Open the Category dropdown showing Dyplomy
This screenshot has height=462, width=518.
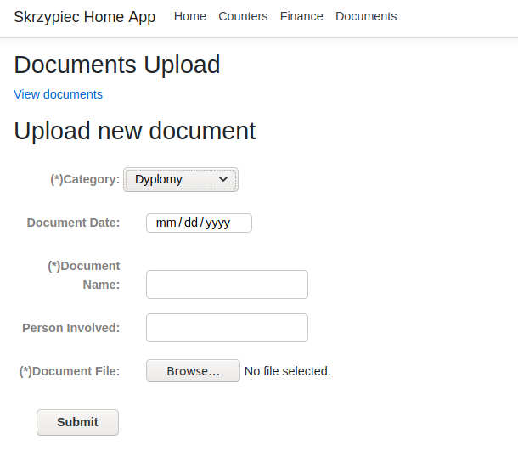tap(181, 179)
